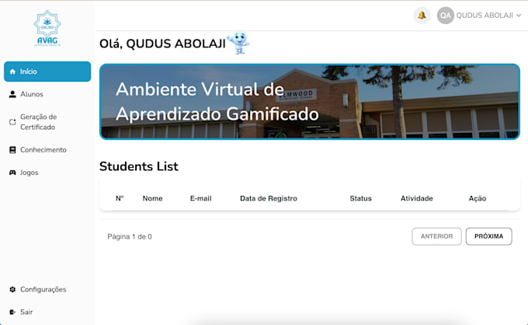Click the logout icon beside Sair

pos(12,312)
